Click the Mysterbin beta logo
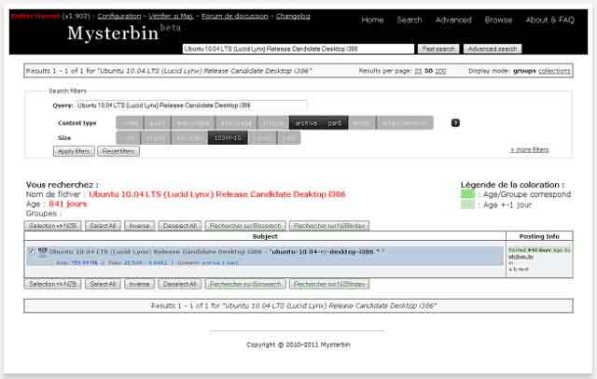This screenshot has height=379, width=597. click(x=123, y=33)
